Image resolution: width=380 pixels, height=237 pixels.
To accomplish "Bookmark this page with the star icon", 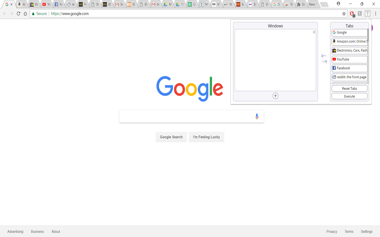I will point(344,14).
